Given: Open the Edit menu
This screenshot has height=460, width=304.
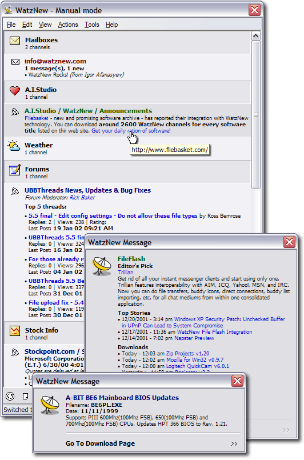Looking at the screenshot, I should (27, 25).
